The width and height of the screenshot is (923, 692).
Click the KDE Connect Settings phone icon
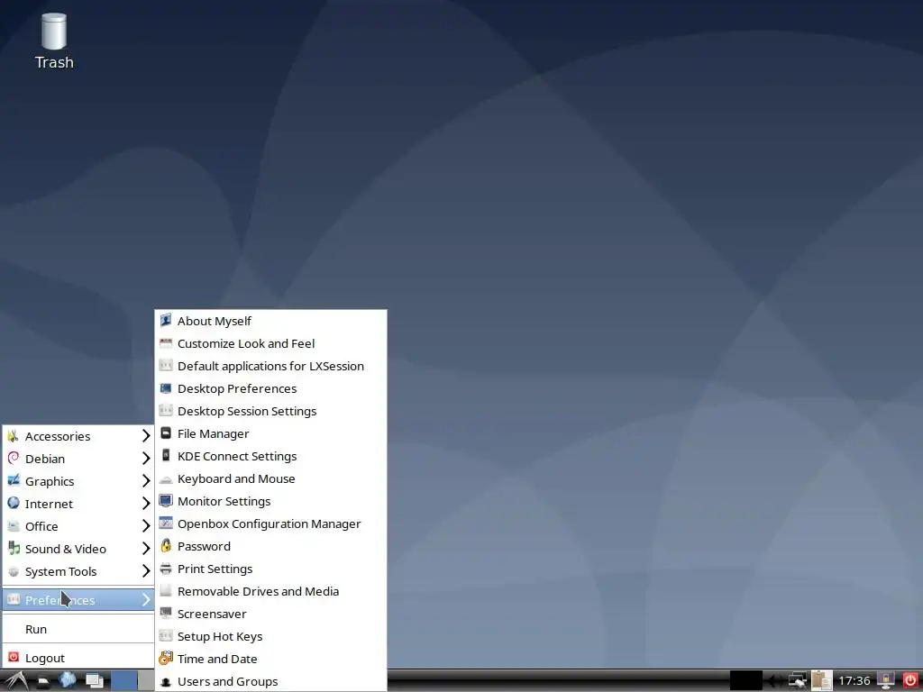click(166, 455)
